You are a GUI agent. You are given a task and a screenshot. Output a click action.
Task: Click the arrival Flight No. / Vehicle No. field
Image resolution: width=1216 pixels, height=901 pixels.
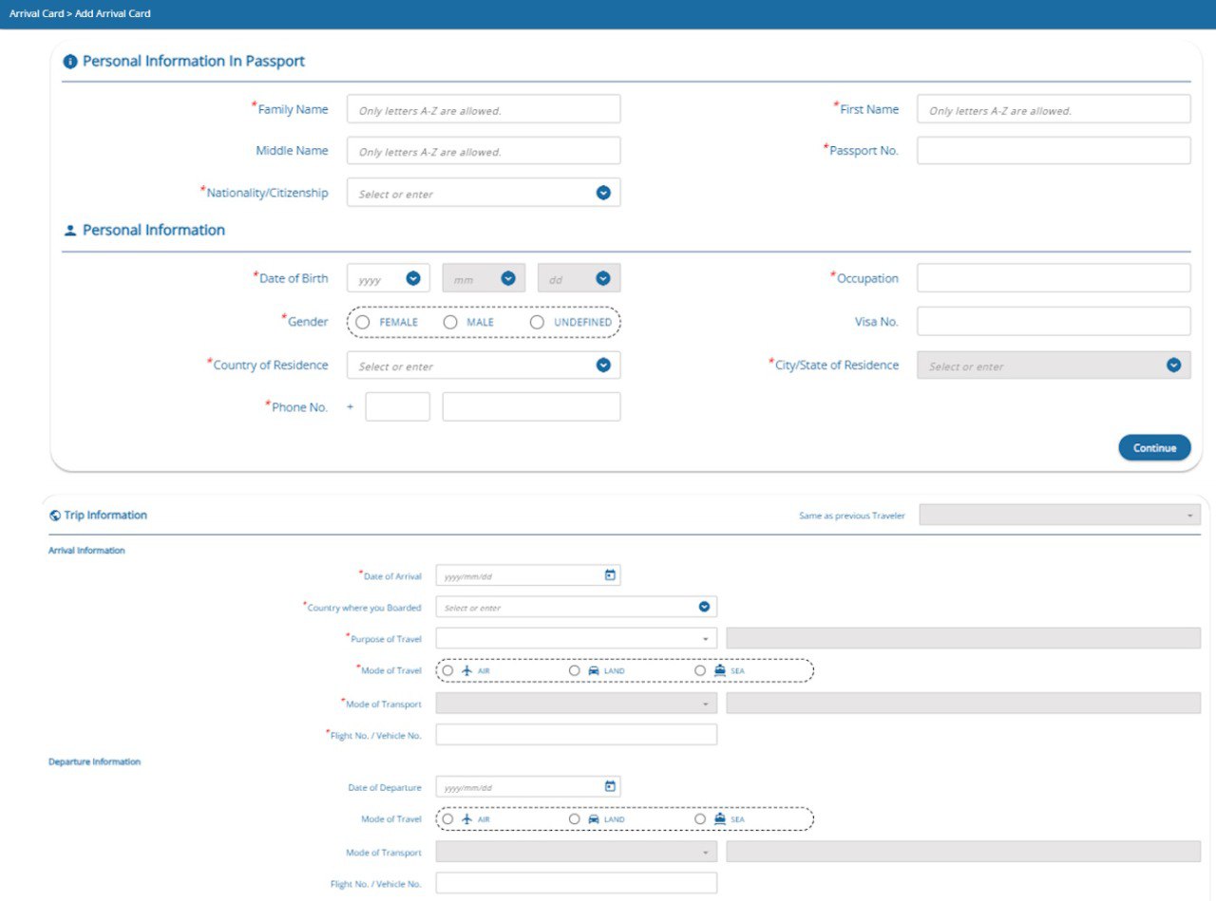[576, 735]
